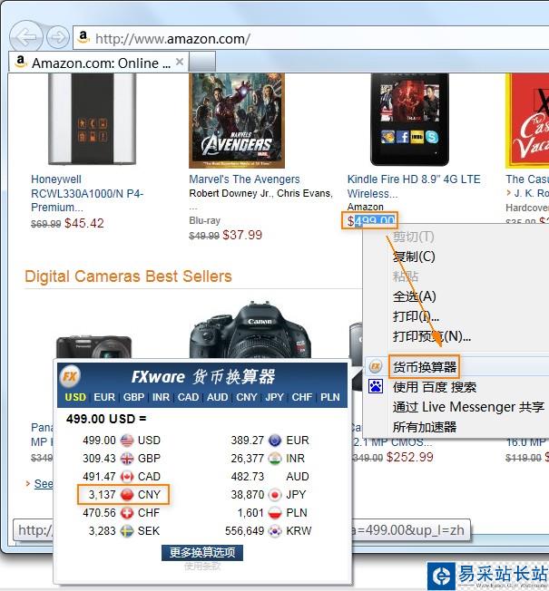Click the EU flag icon by EUR
This screenshot has width=549, height=591.
tap(275, 441)
